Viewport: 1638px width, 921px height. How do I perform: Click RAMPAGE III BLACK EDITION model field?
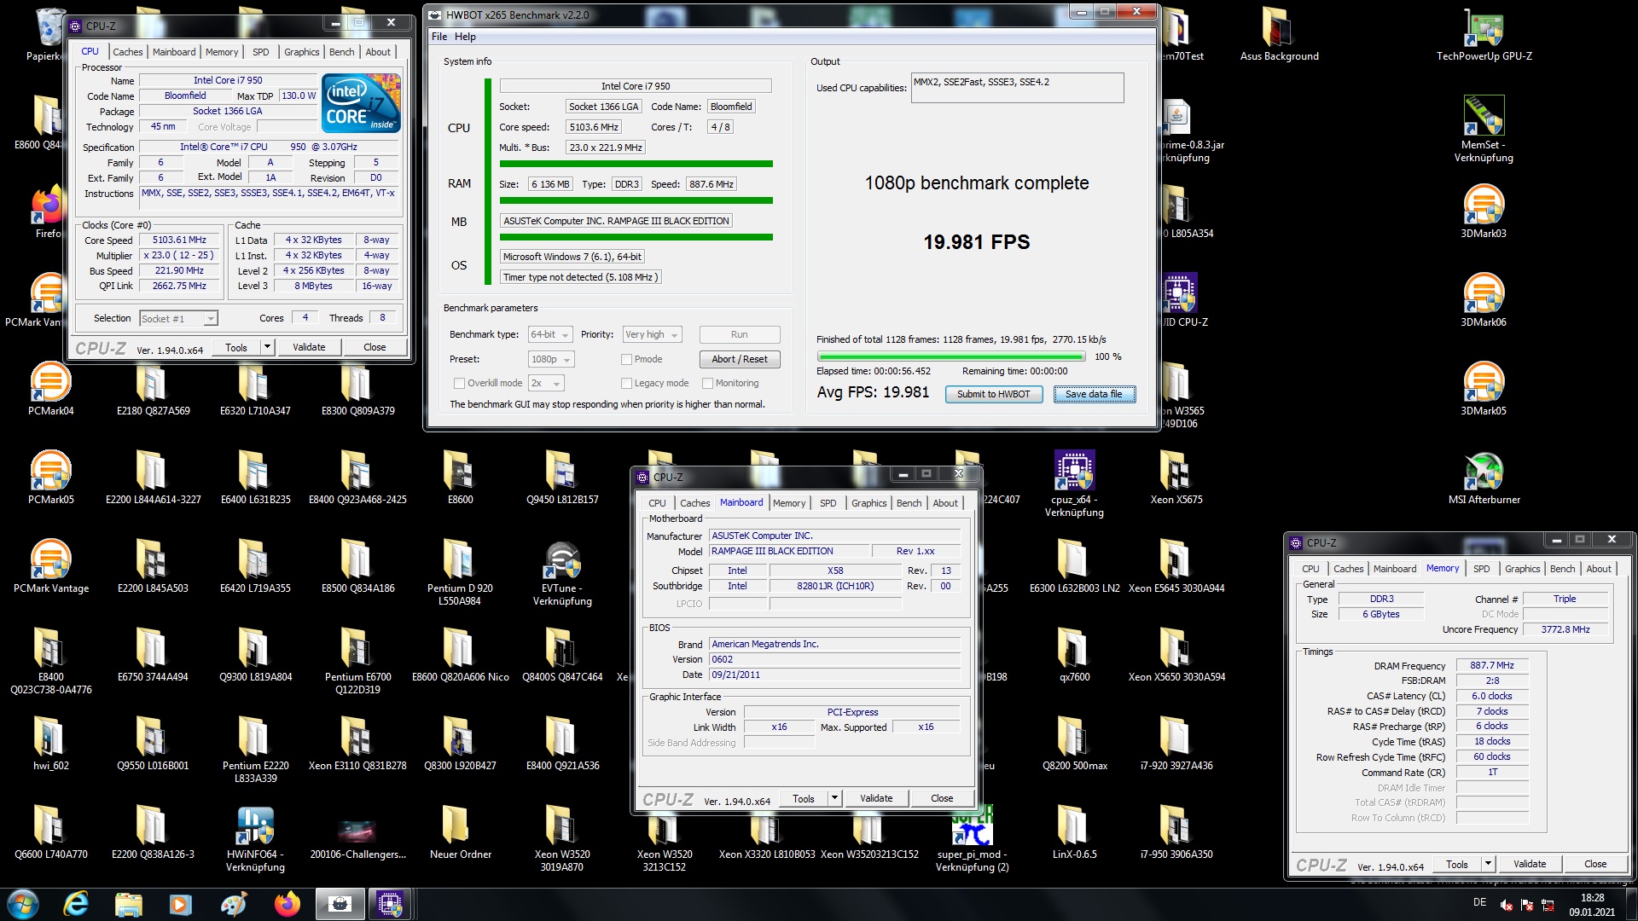point(789,551)
